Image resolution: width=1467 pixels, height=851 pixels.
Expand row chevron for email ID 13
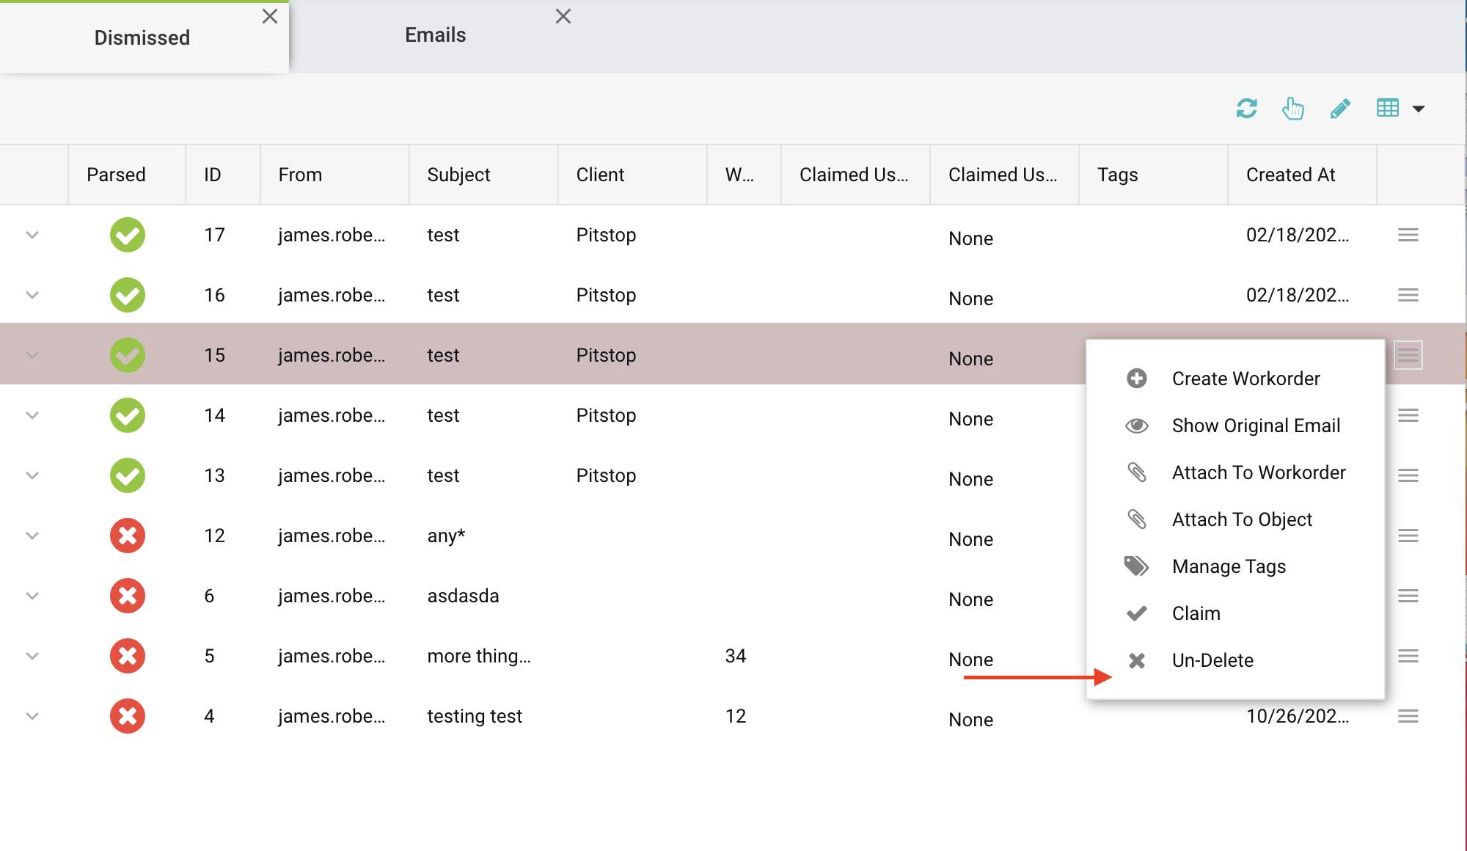coord(32,475)
